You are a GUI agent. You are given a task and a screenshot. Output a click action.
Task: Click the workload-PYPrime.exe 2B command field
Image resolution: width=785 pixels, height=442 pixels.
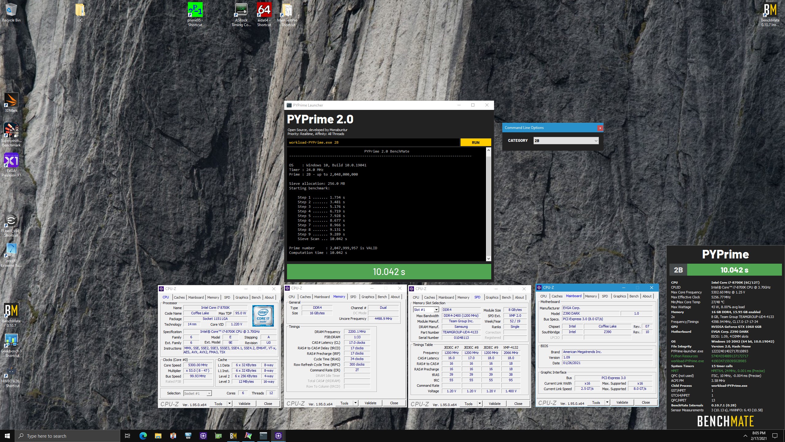click(373, 142)
